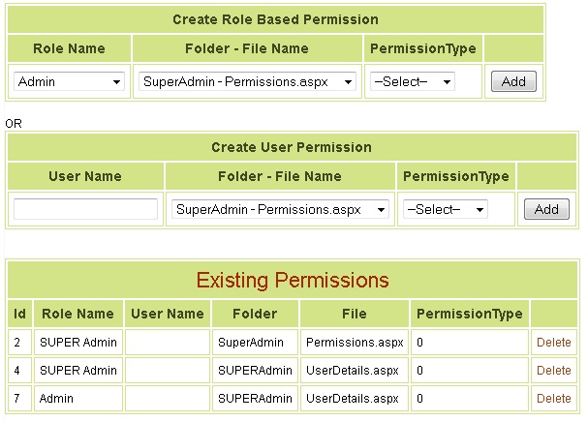The width and height of the screenshot is (588, 422).
Task: Focus the User Name text field
Action: 85,209
